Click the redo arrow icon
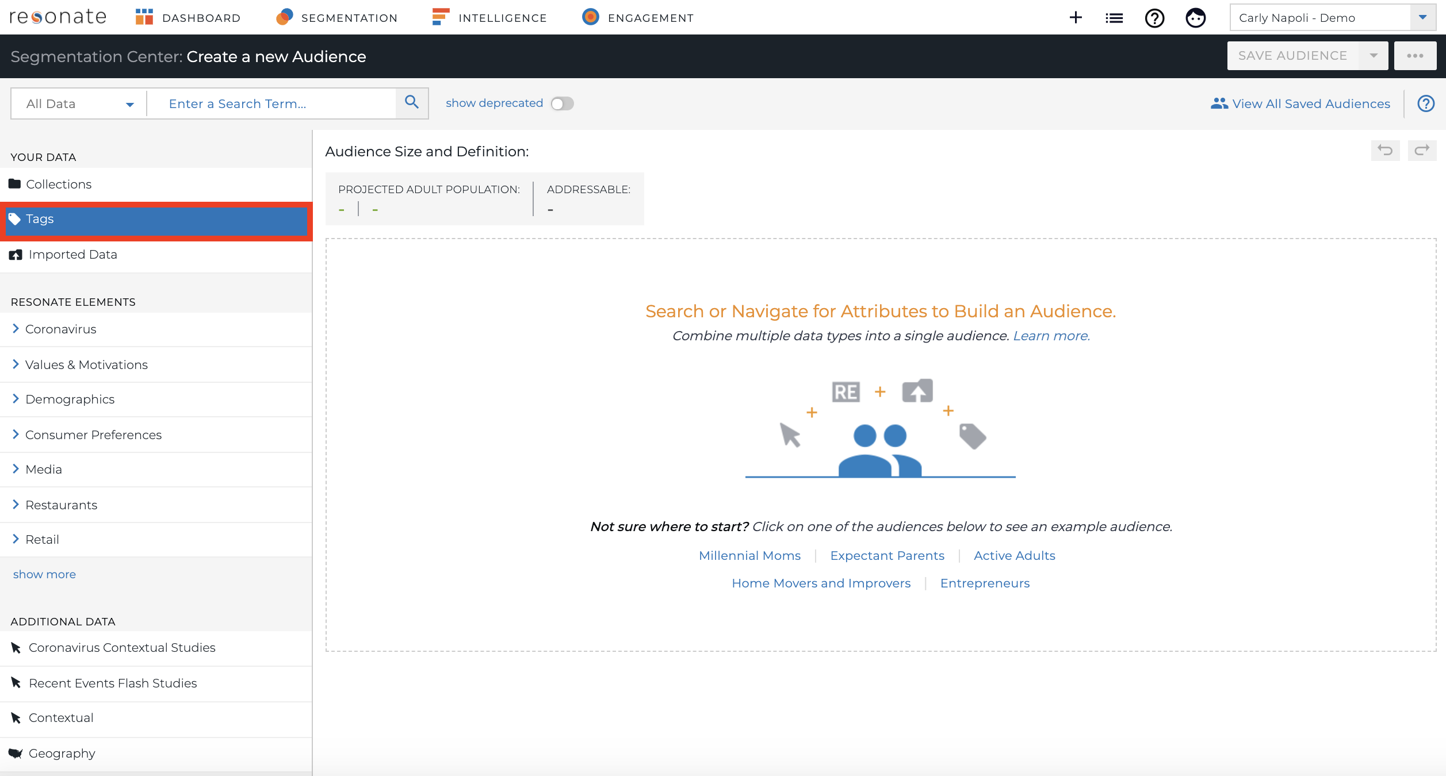 [x=1422, y=151]
